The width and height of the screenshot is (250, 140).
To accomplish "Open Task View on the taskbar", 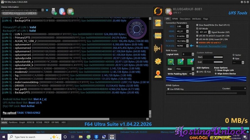I will 73,137.
